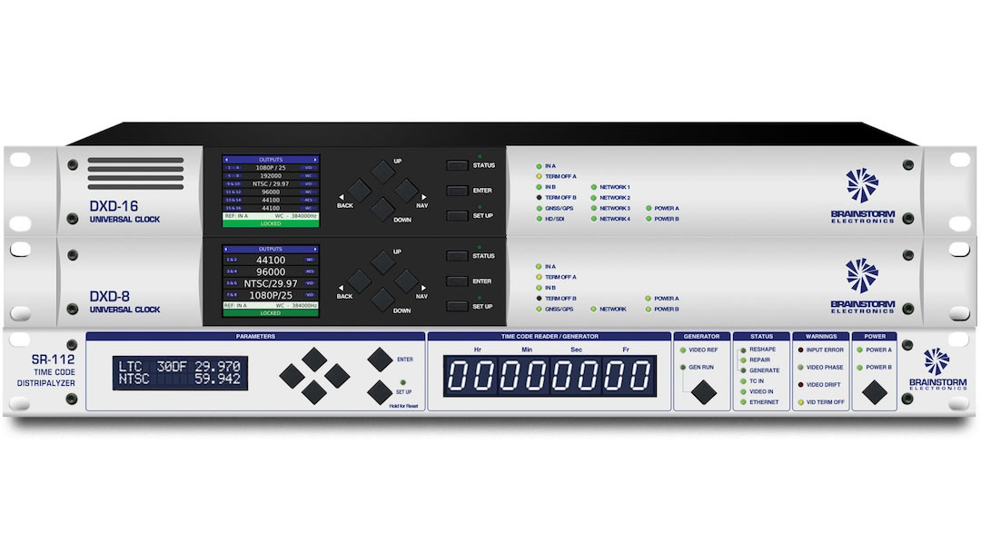Screen dimensions: 981x552
Task: Click the POWER B LED on SR-112
Action: pos(859,368)
